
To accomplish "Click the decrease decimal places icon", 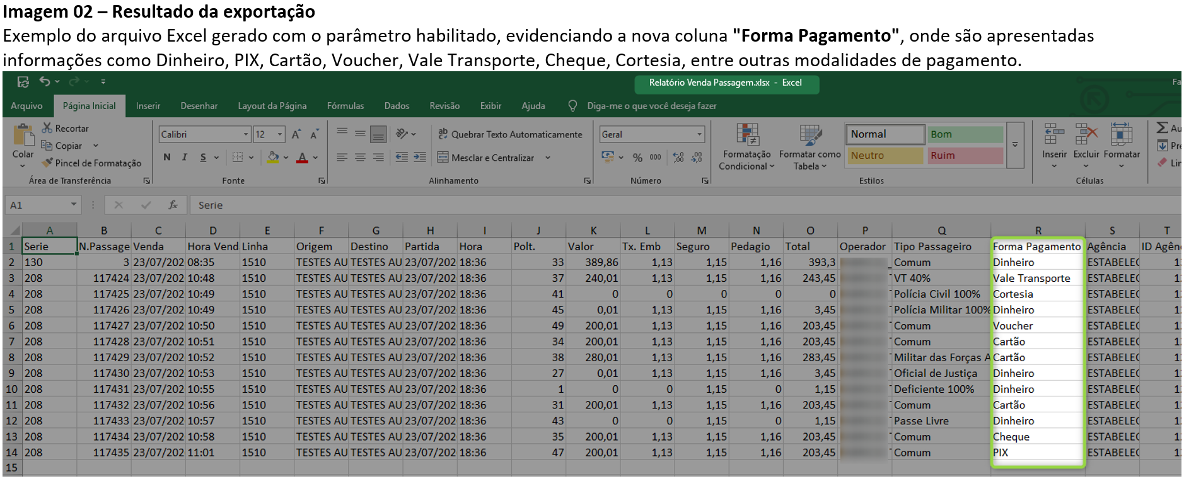I will coord(697,158).
